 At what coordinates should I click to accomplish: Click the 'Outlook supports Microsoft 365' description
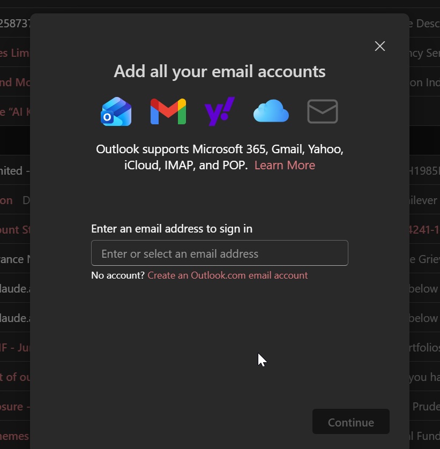pyautogui.click(x=220, y=157)
